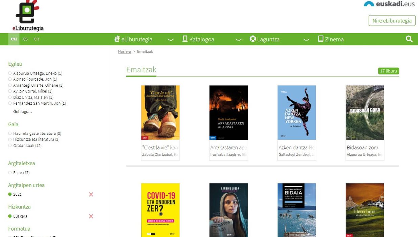Click the Laguntza lifebuoy icon
418x237 pixels.
click(x=253, y=39)
